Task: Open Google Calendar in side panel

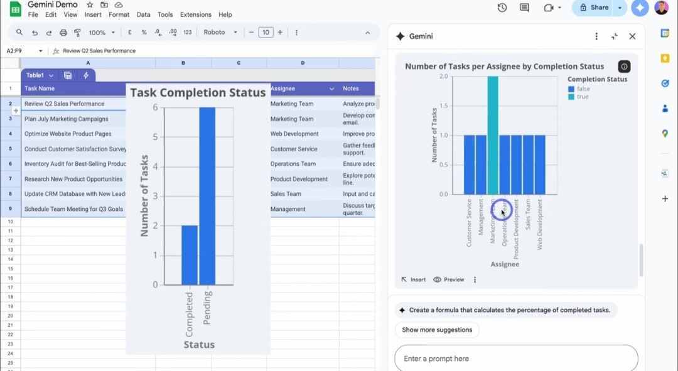Action: pyautogui.click(x=665, y=33)
